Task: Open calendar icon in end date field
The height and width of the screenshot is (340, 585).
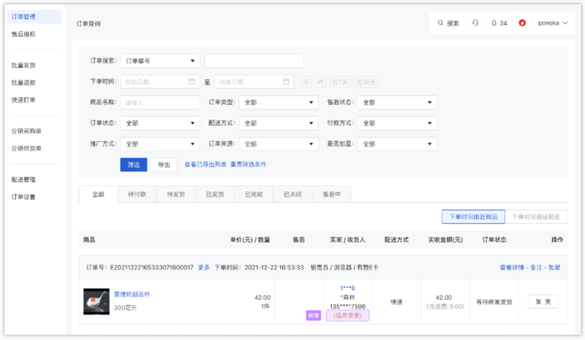Action: [286, 82]
